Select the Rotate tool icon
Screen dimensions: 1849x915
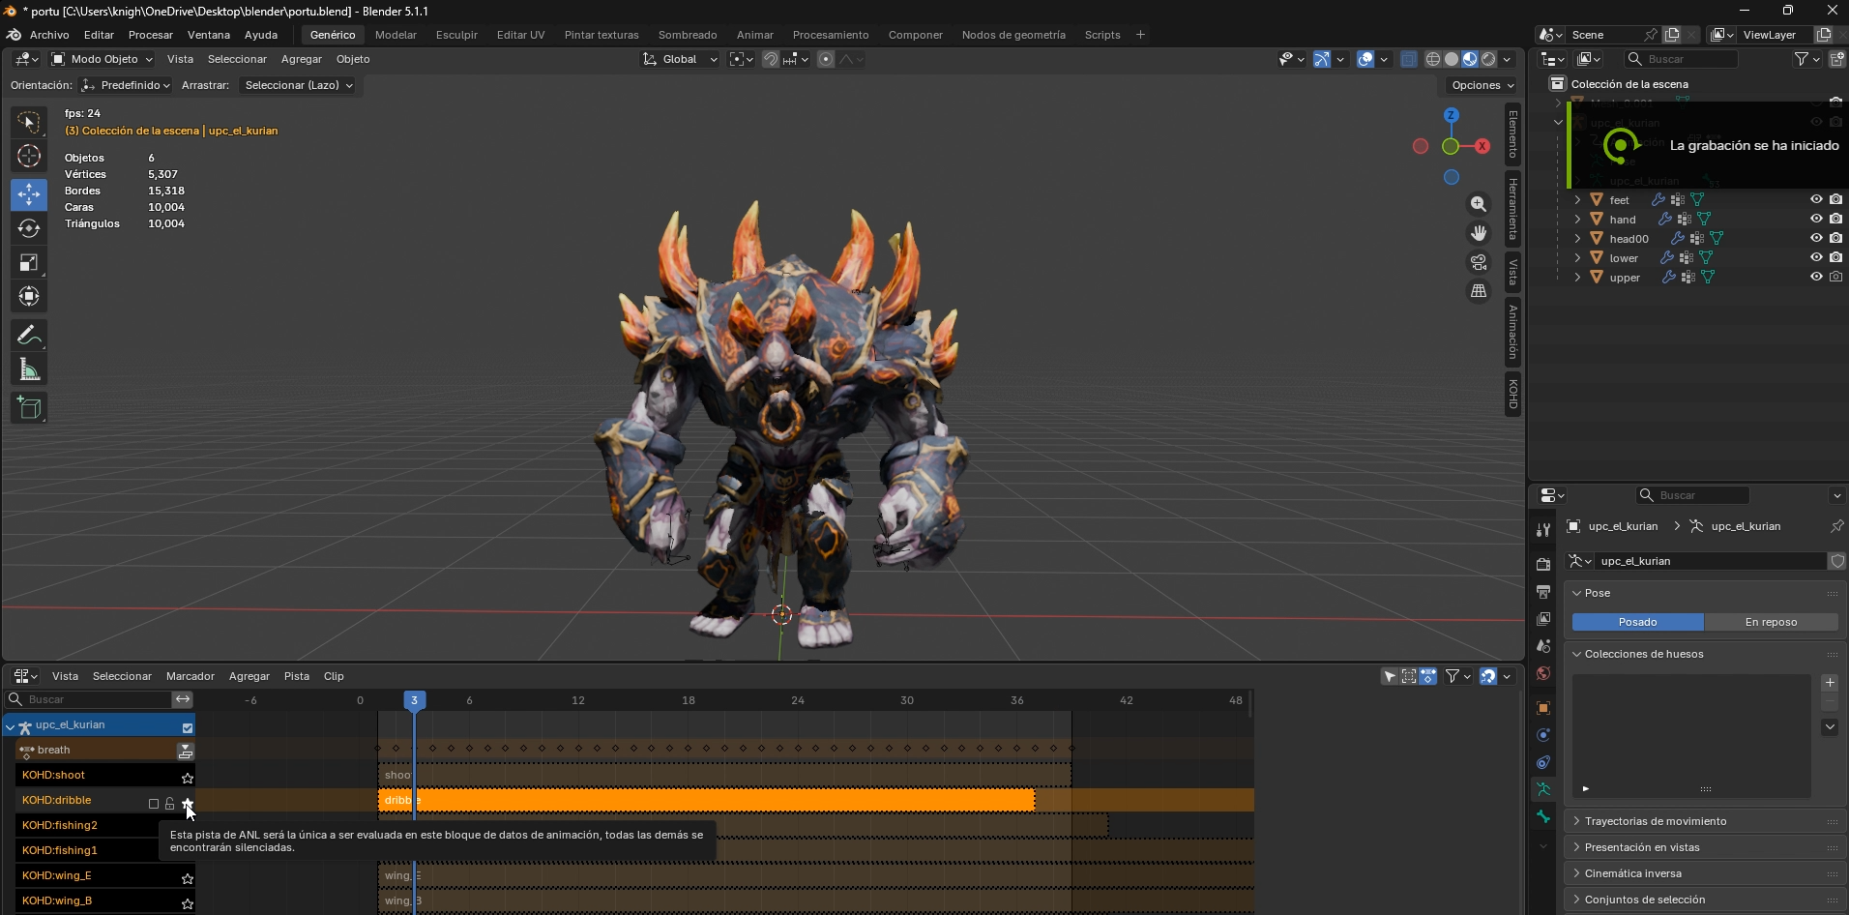coord(29,228)
